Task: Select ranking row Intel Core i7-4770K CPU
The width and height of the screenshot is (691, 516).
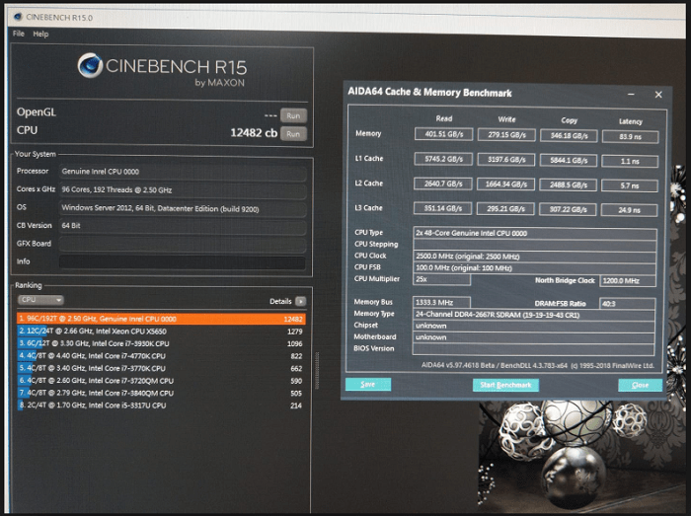Action: pos(161,356)
